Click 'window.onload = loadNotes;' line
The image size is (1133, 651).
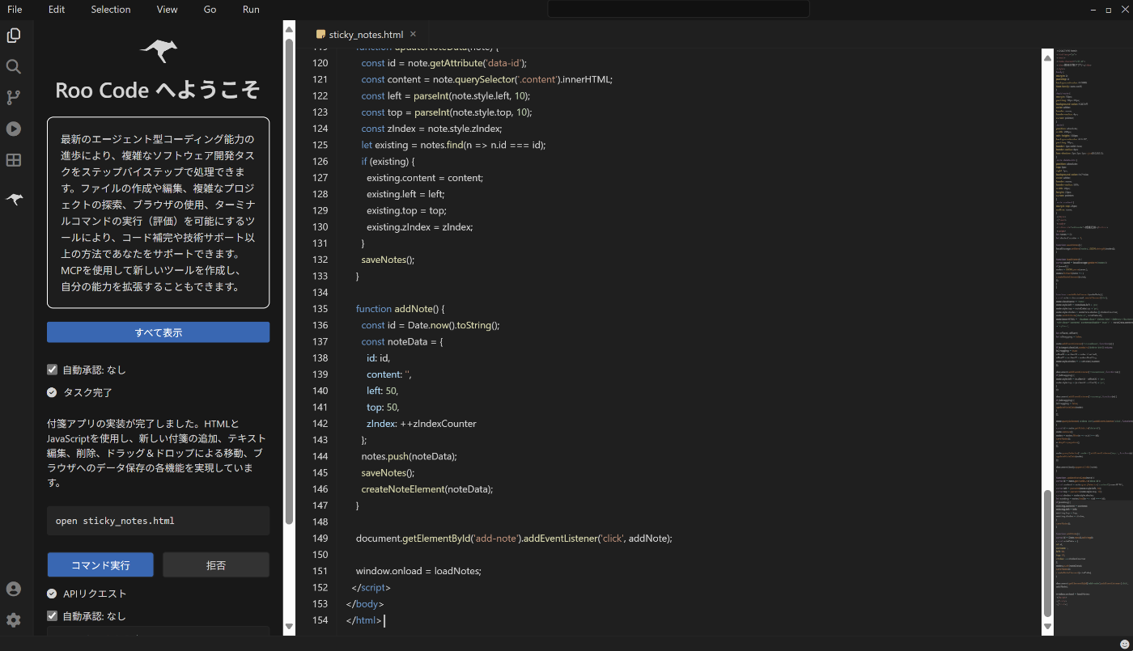418,571
